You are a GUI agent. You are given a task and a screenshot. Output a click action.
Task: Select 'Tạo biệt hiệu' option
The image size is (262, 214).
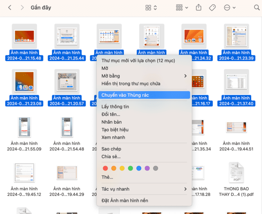coord(144,130)
